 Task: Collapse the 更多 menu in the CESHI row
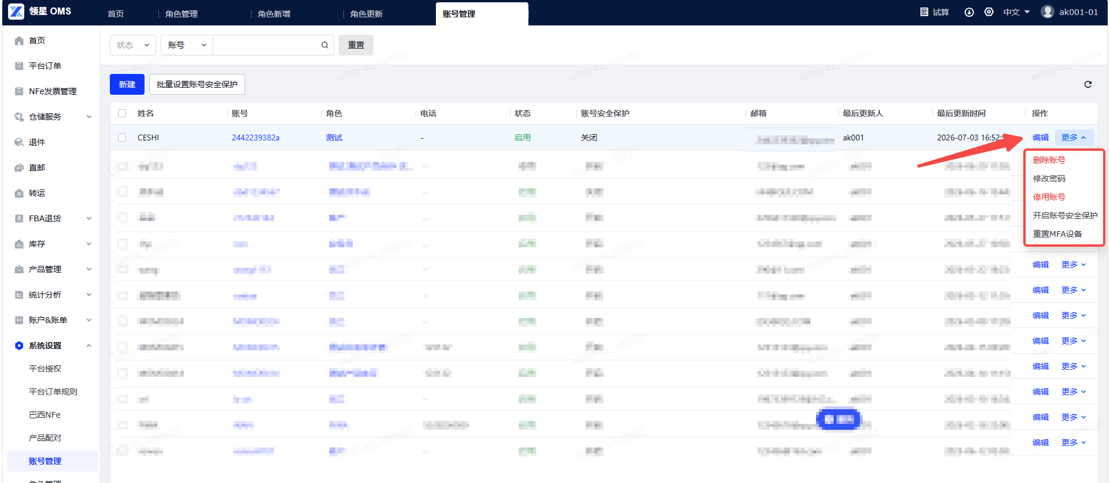1074,138
